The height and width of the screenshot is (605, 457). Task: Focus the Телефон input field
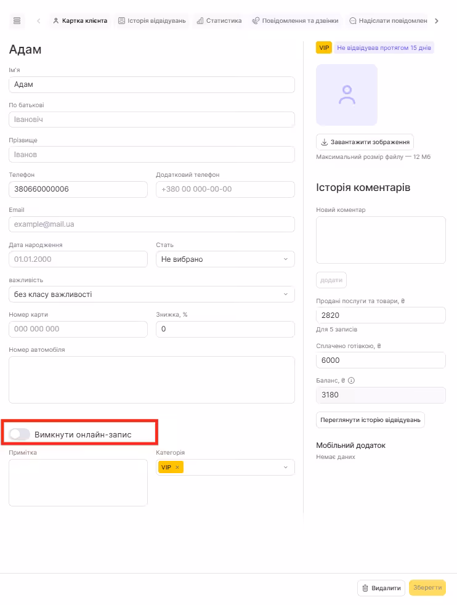coord(78,189)
